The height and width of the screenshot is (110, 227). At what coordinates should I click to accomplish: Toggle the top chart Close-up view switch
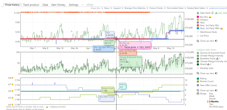pyautogui.click(x=216, y=41)
